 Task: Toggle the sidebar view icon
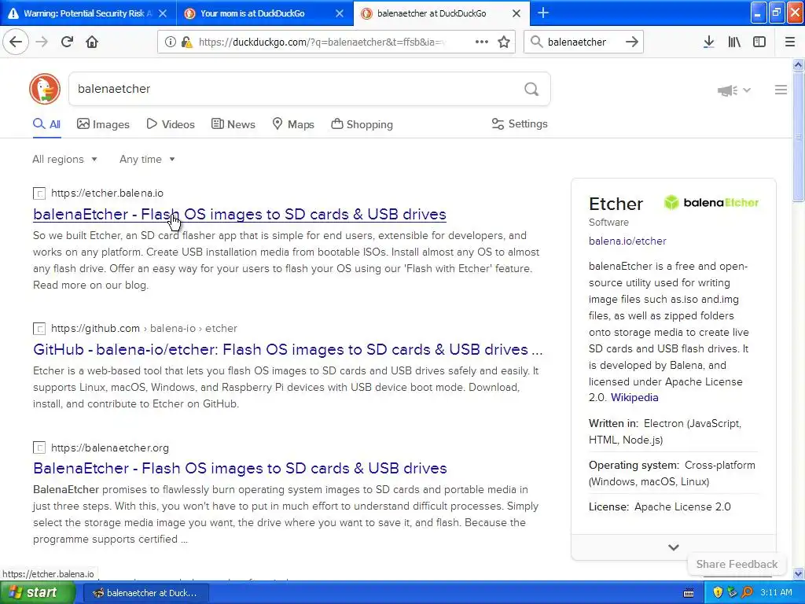759,42
